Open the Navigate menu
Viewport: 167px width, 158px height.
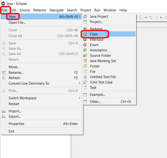[56, 10]
